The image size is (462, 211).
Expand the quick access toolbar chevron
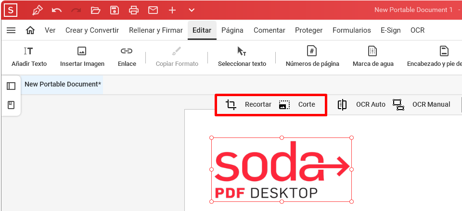point(192,10)
